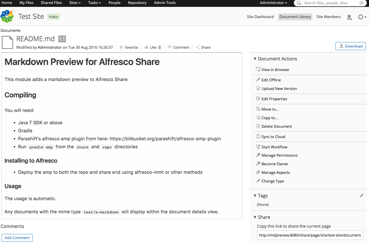Click the Delete Document icon
Image resolution: width=369 pixels, height=244 pixels.
click(258, 126)
